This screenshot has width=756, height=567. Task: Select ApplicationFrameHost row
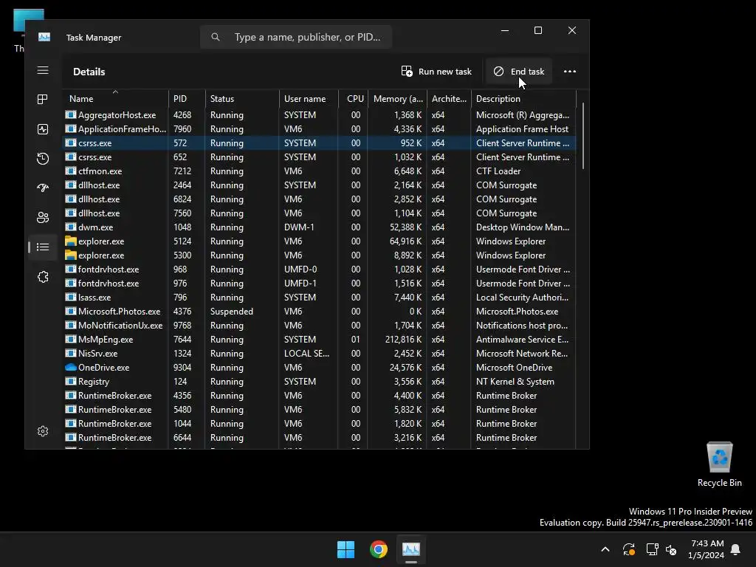(x=320, y=129)
